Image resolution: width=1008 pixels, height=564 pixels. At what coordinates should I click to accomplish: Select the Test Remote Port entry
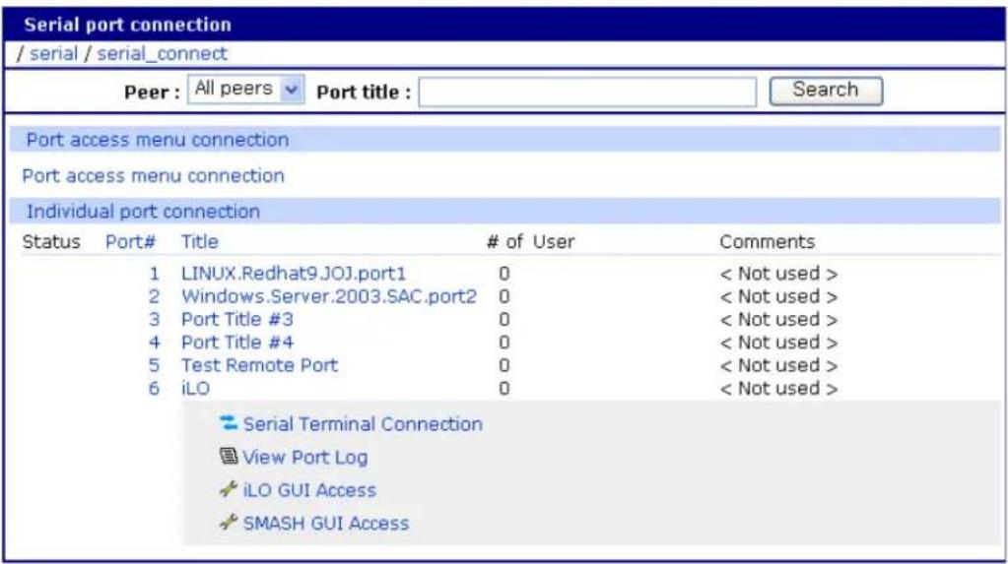tap(259, 365)
